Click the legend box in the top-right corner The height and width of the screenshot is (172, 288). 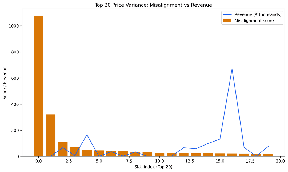[253, 18]
